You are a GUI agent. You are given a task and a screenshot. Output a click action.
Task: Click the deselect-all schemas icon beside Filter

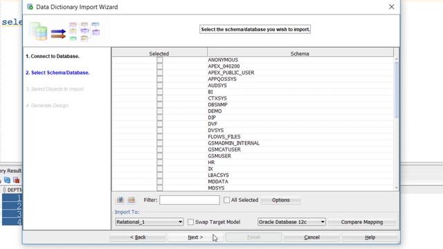(x=132, y=200)
